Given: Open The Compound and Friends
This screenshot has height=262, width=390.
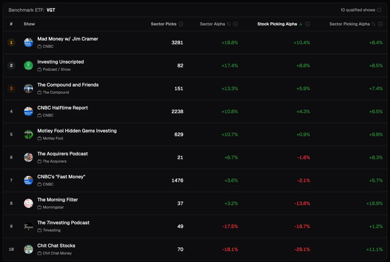Looking at the screenshot, I should point(68,85).
